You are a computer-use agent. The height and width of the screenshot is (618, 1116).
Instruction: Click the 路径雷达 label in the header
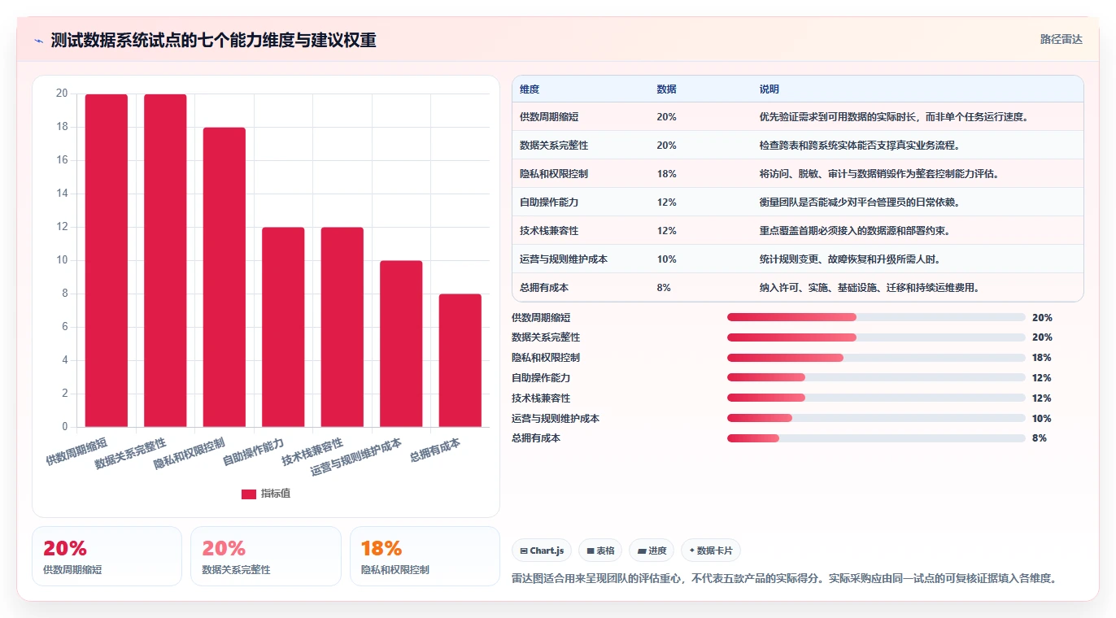pos(1061,39)
